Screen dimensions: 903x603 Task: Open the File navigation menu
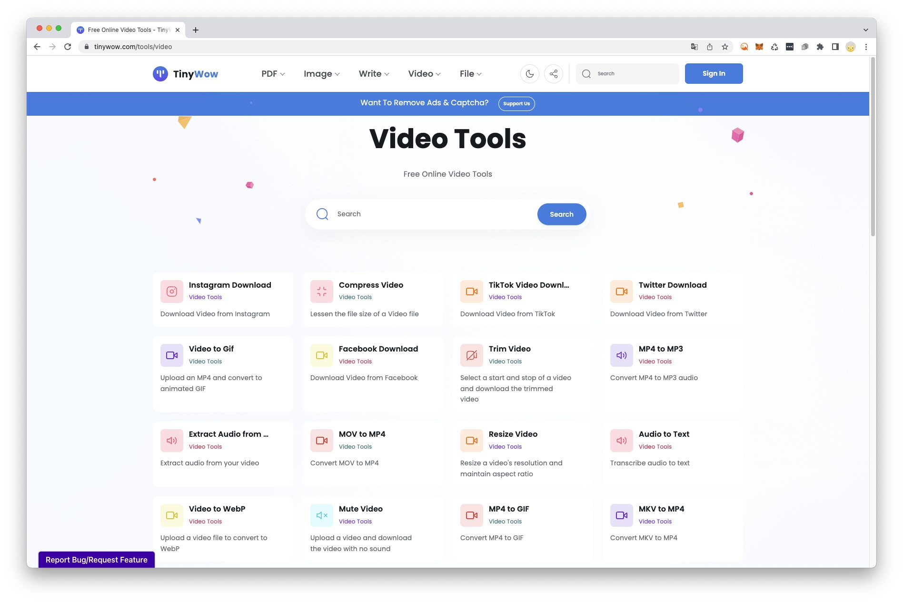click(x=470, y=74)
